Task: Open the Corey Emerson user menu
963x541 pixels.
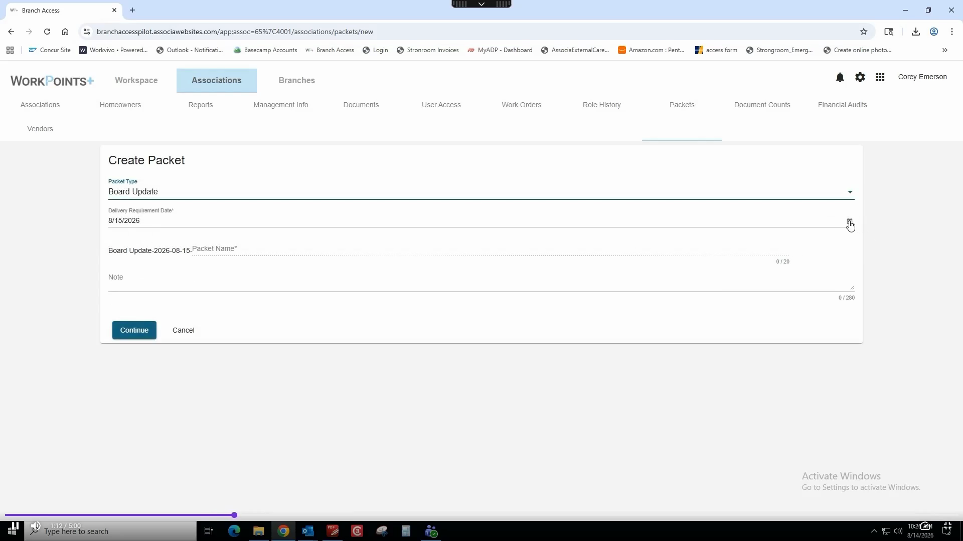Action: [922, 77]
